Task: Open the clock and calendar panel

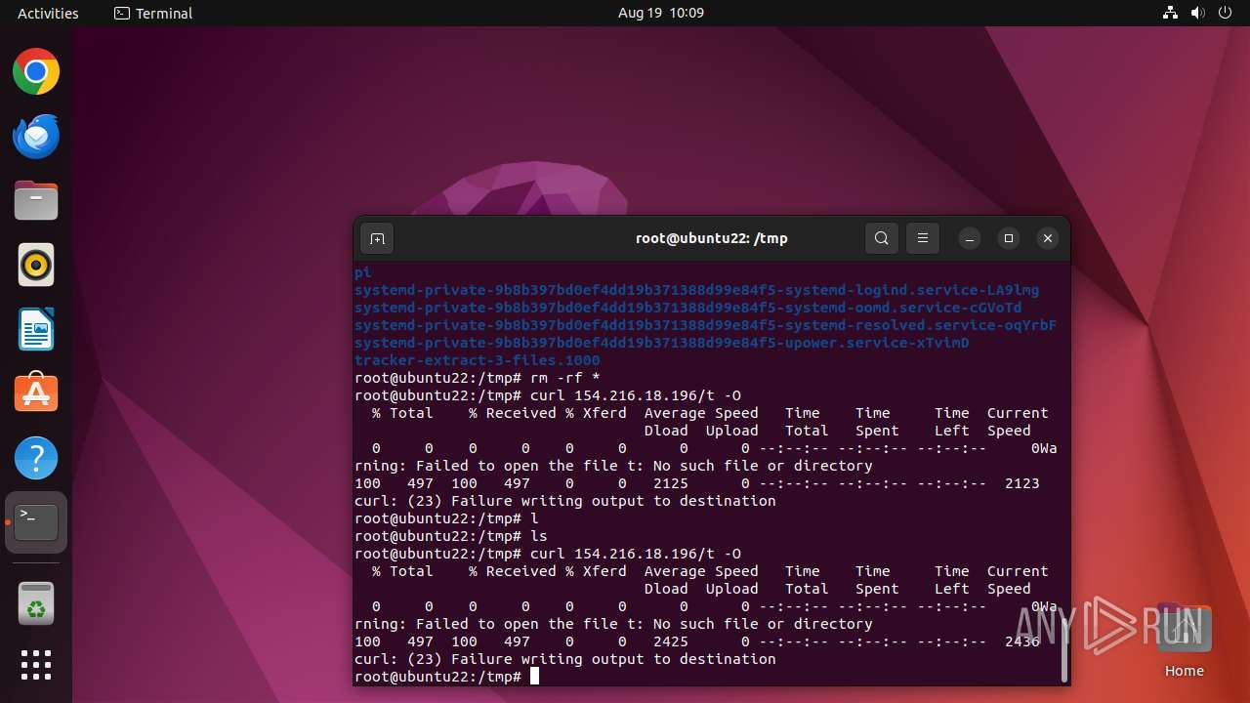Action: pyautogui.click(x=661, y=13)
